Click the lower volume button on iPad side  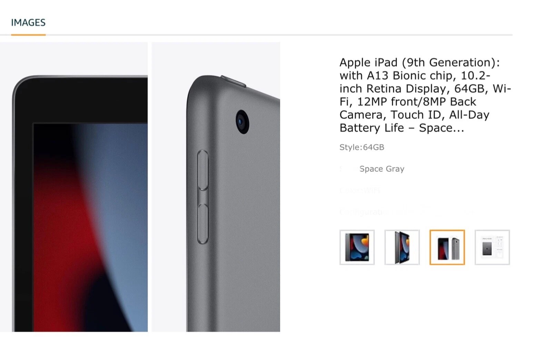[x=203, y=224]
